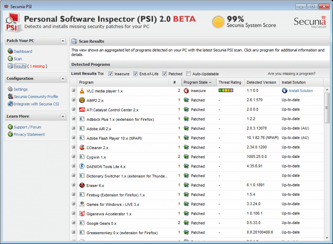Sort by the Program State column
This screenshot has width=333, height=244.
pos(196,82)
